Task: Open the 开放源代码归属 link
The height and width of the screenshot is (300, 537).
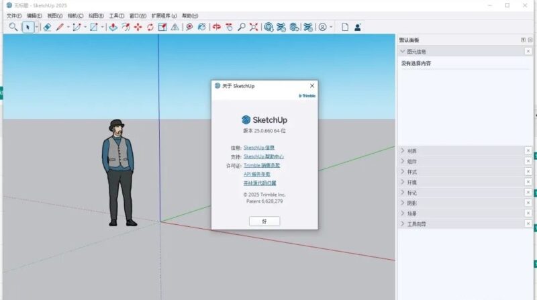Action: point(260,183)
